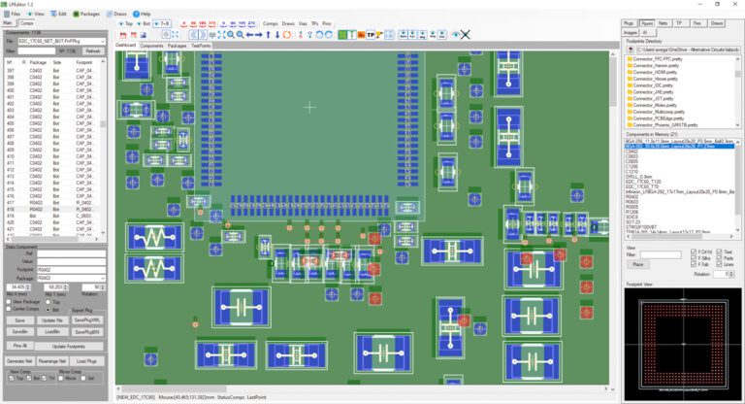Click the zoom-in magnifier icon
The image size is (745, 404).
tap(231, 35)
